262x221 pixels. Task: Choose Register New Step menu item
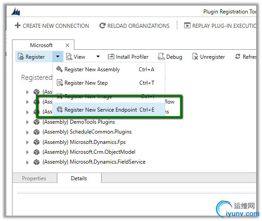[109, 83]
